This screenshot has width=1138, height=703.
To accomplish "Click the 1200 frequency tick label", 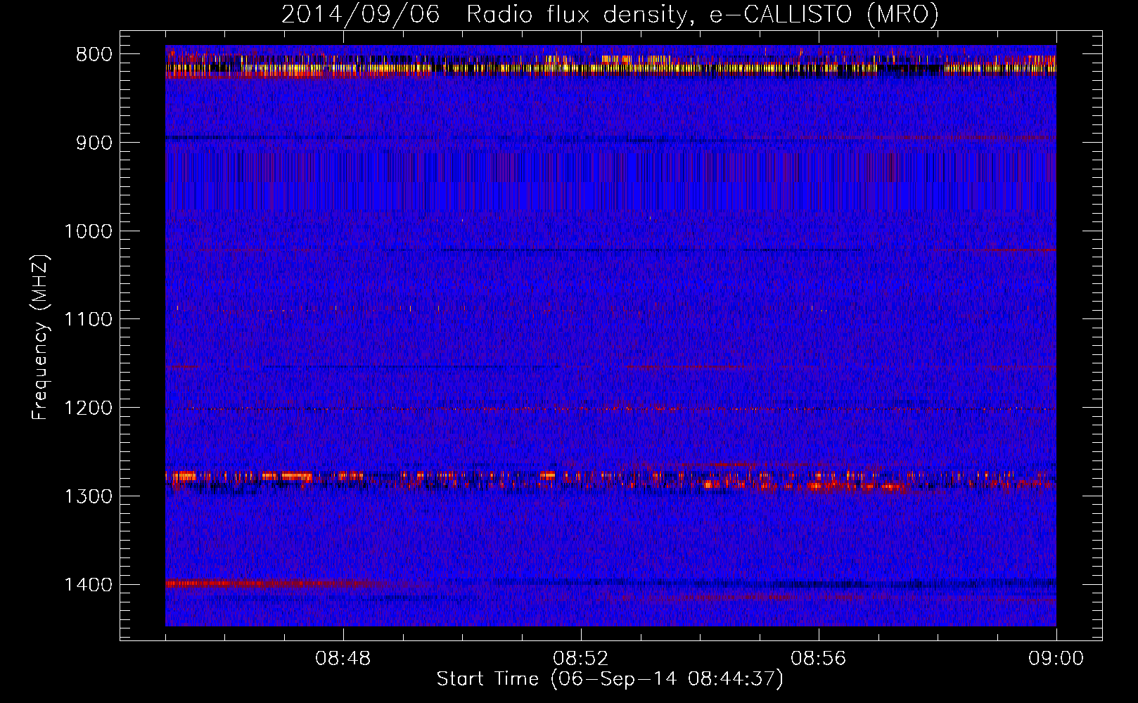I will point(88,408).
